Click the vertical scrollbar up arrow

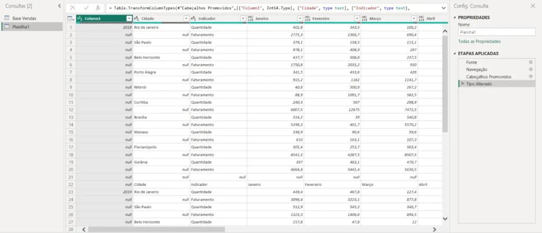click(x=445, y=31)
